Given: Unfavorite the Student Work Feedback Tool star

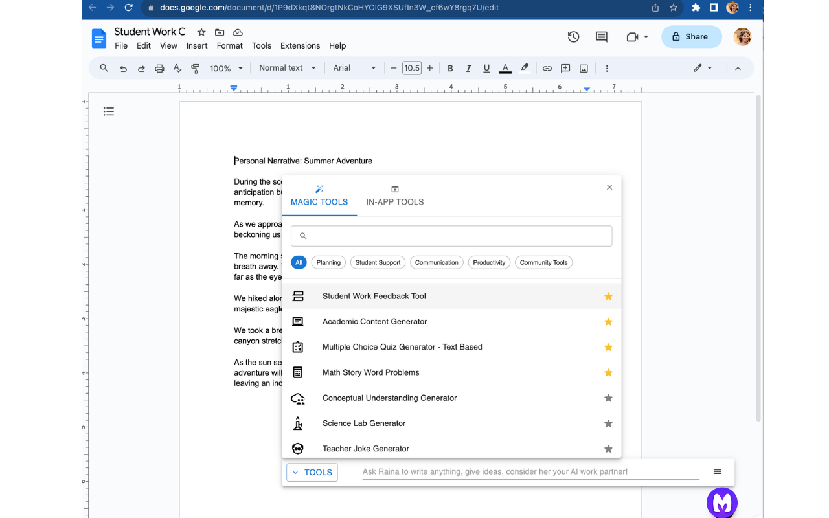Looking at the screenshot, I should pyautogui.click(x=608, y=297).
